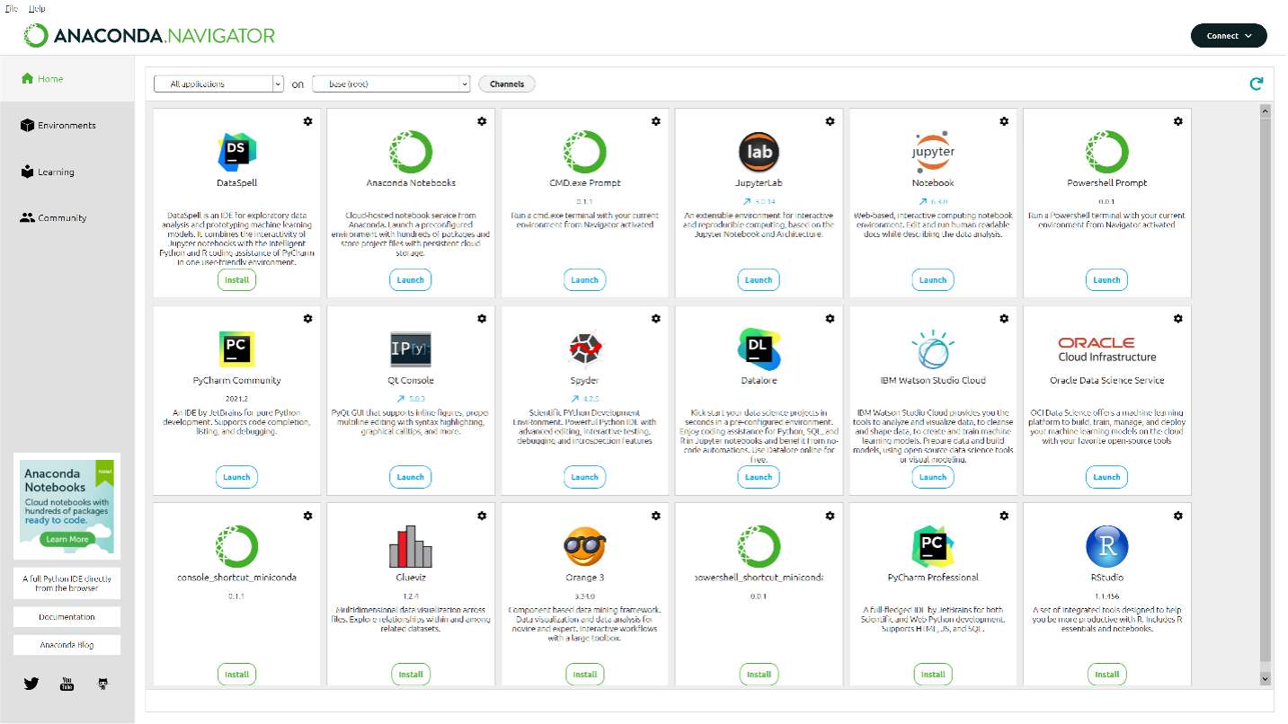Launch Anaconda Notebooks
This screenshot has width=1288, height=724.
(x=411, y=280)
